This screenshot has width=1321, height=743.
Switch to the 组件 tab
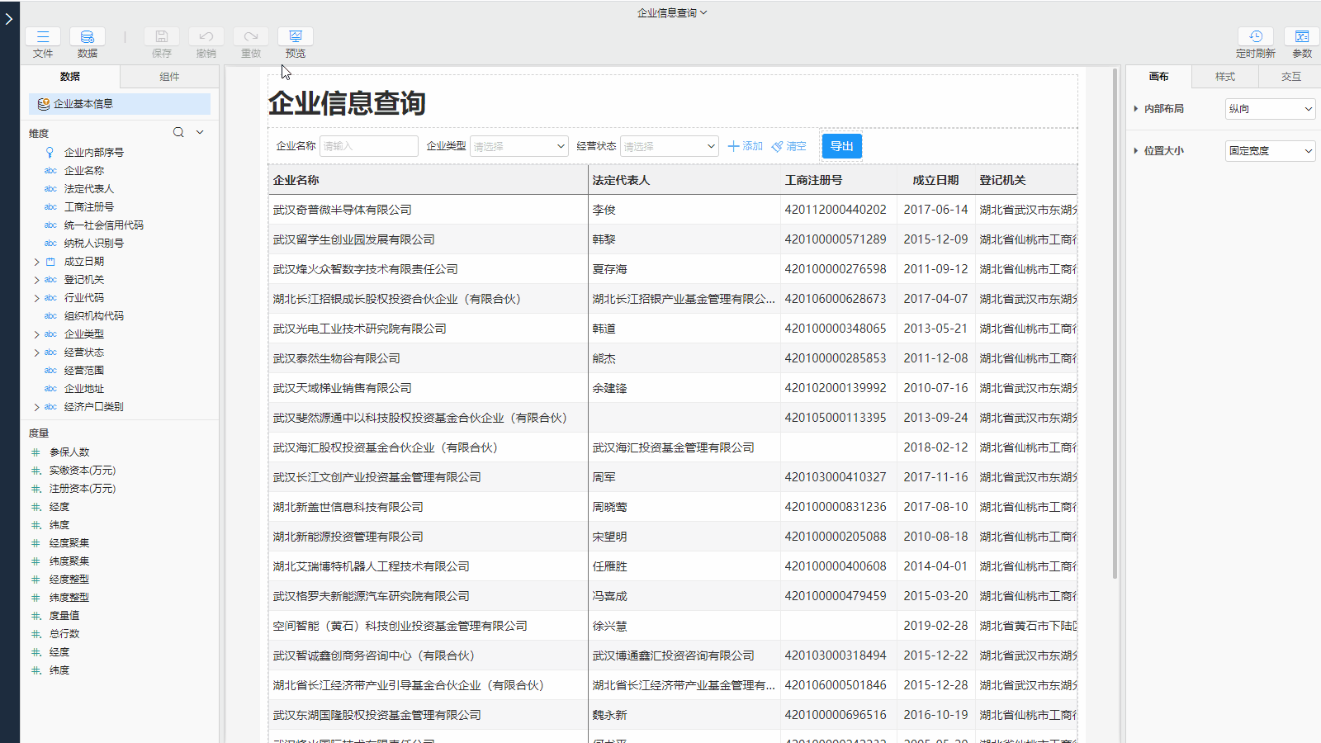pyautogui.click(x=169, y=77)
